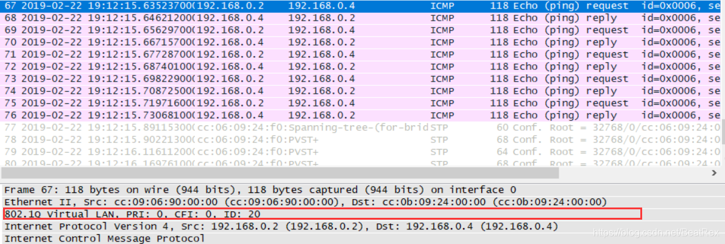Viewport: 725px width, 244px height.
Task: Expand the Internet Protocol Version 4 row
Action: [362, 226]
